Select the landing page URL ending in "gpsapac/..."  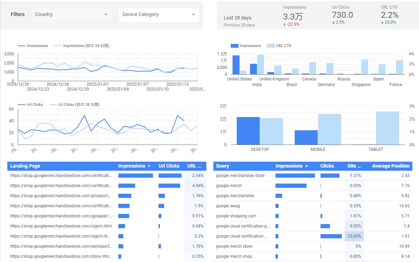point(61,216)
